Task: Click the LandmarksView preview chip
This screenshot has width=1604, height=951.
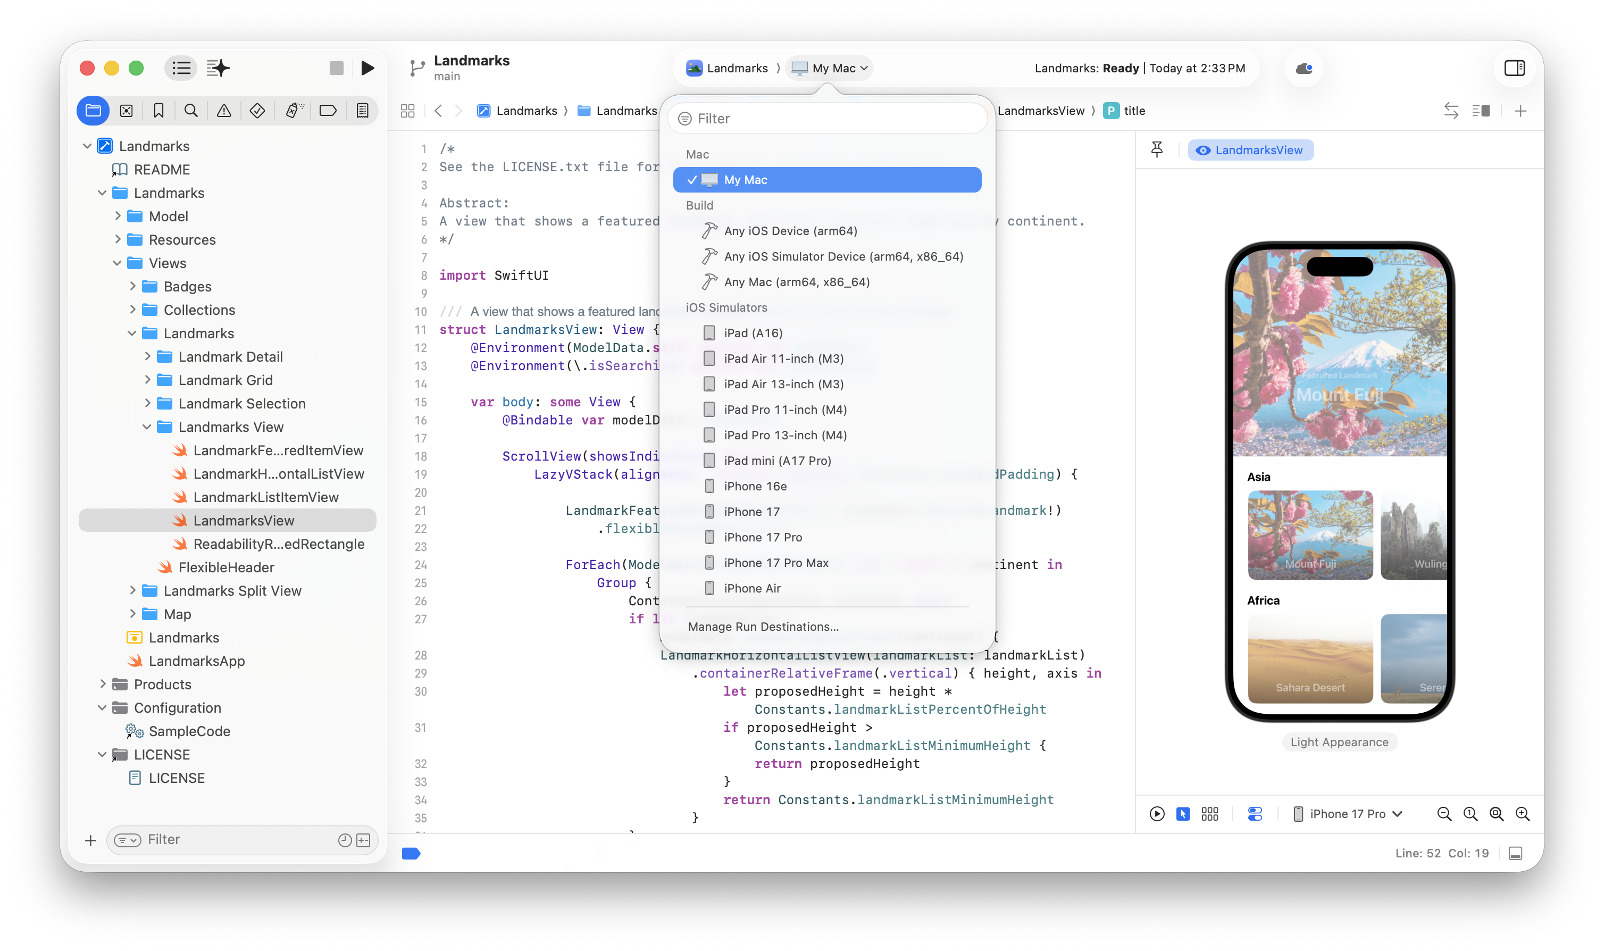Action: pyautogui.click(x=1250, y=150)
